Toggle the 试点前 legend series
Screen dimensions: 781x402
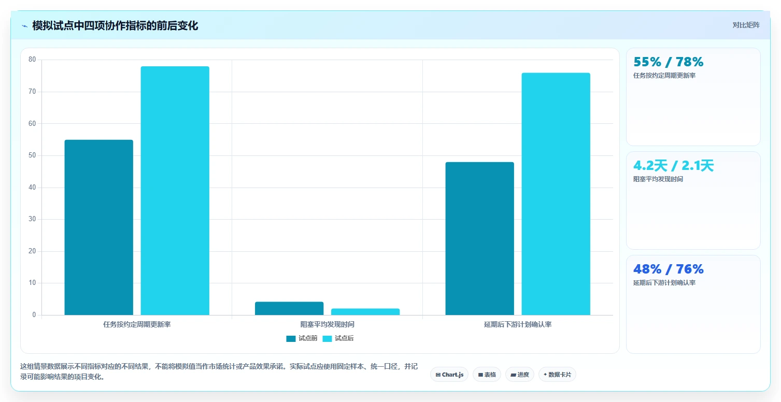(x=302, y=338)
